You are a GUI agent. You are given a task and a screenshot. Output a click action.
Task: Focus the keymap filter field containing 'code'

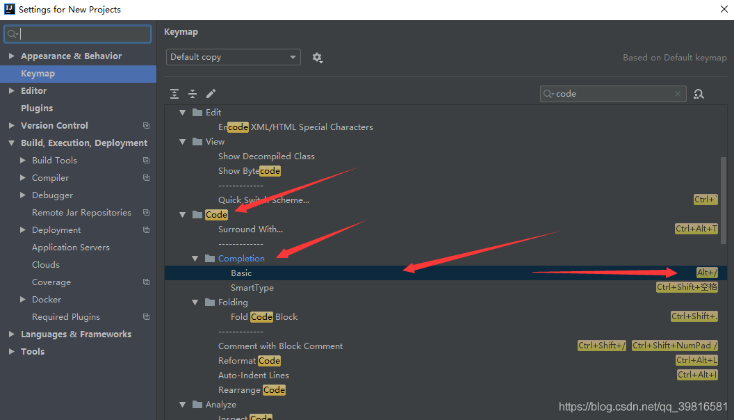613,94
